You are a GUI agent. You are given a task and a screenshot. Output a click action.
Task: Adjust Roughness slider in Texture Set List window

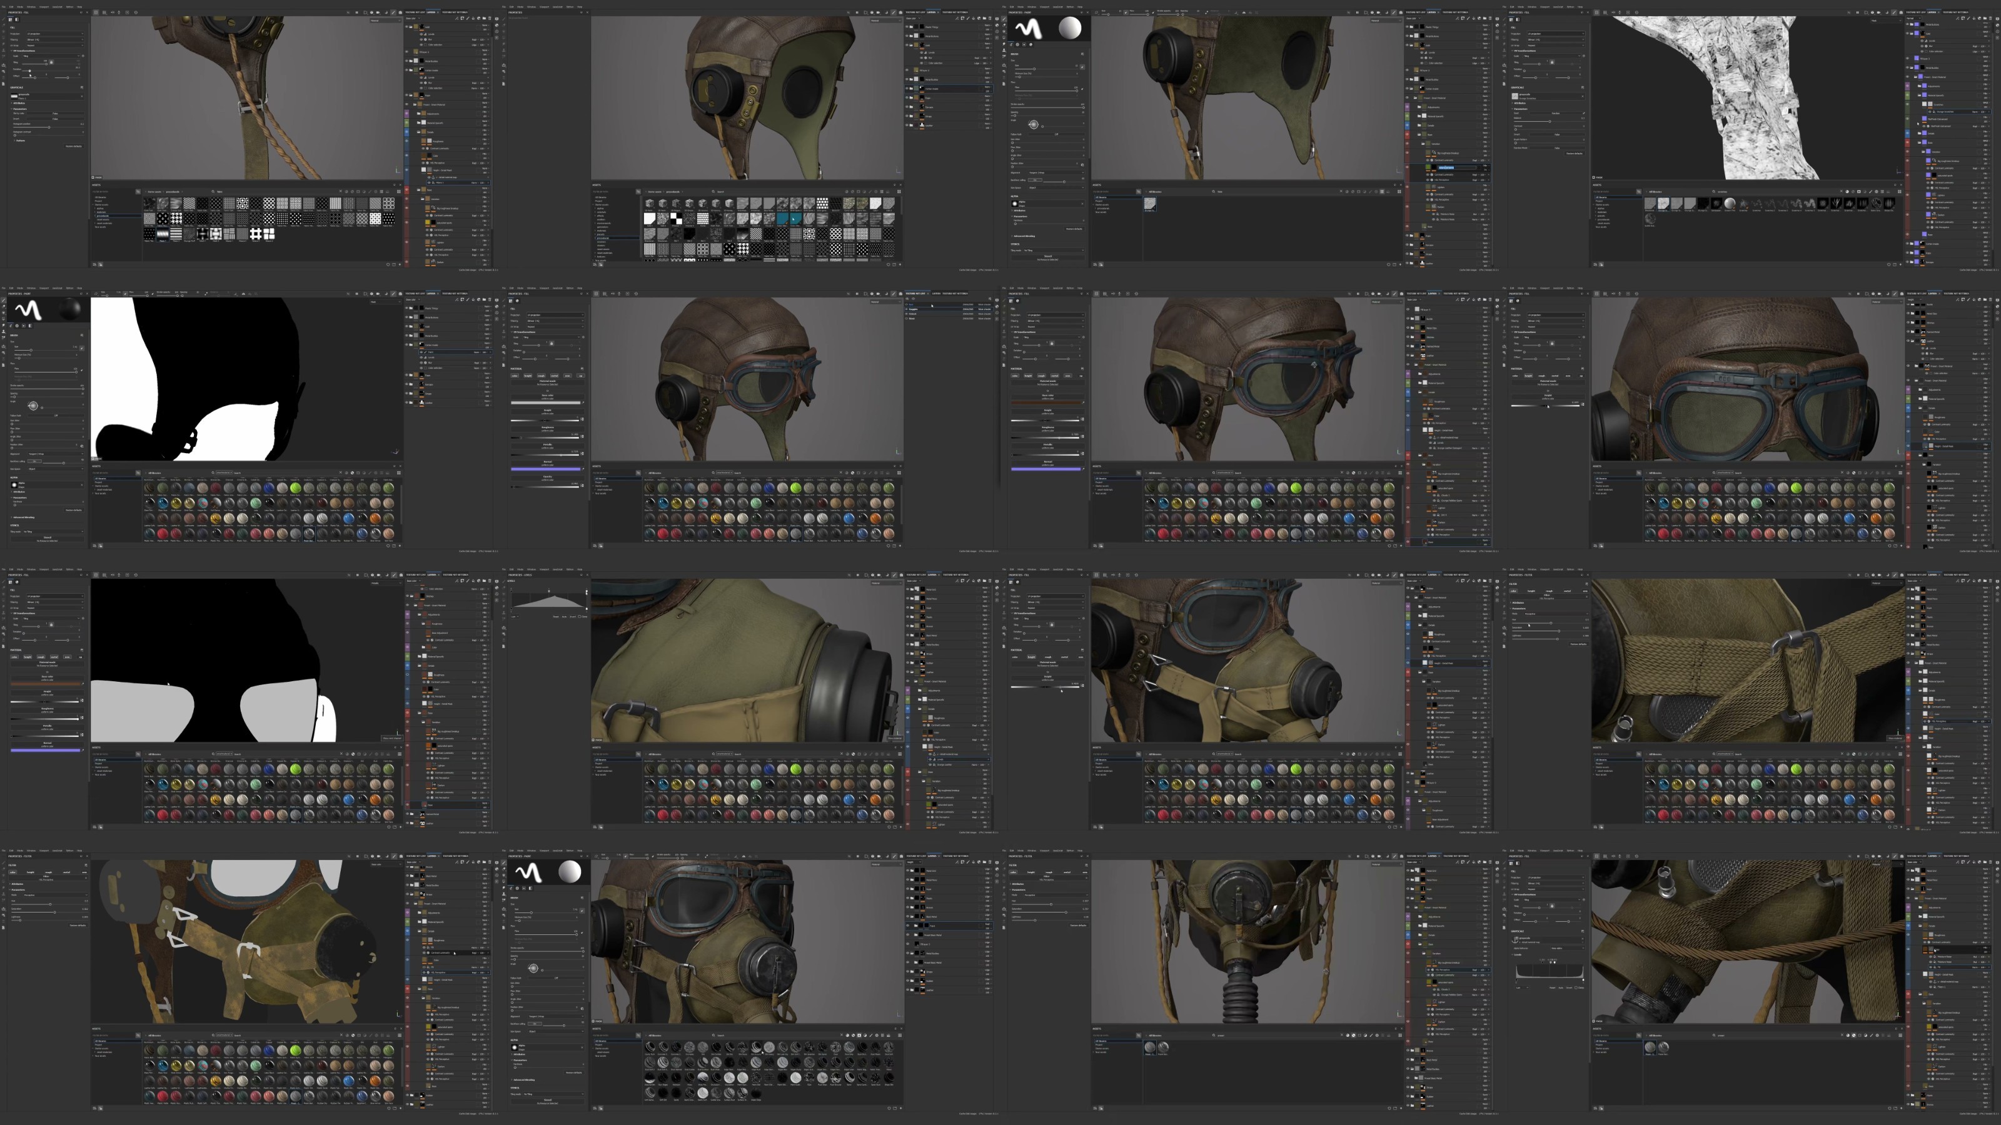click(545, 438)
